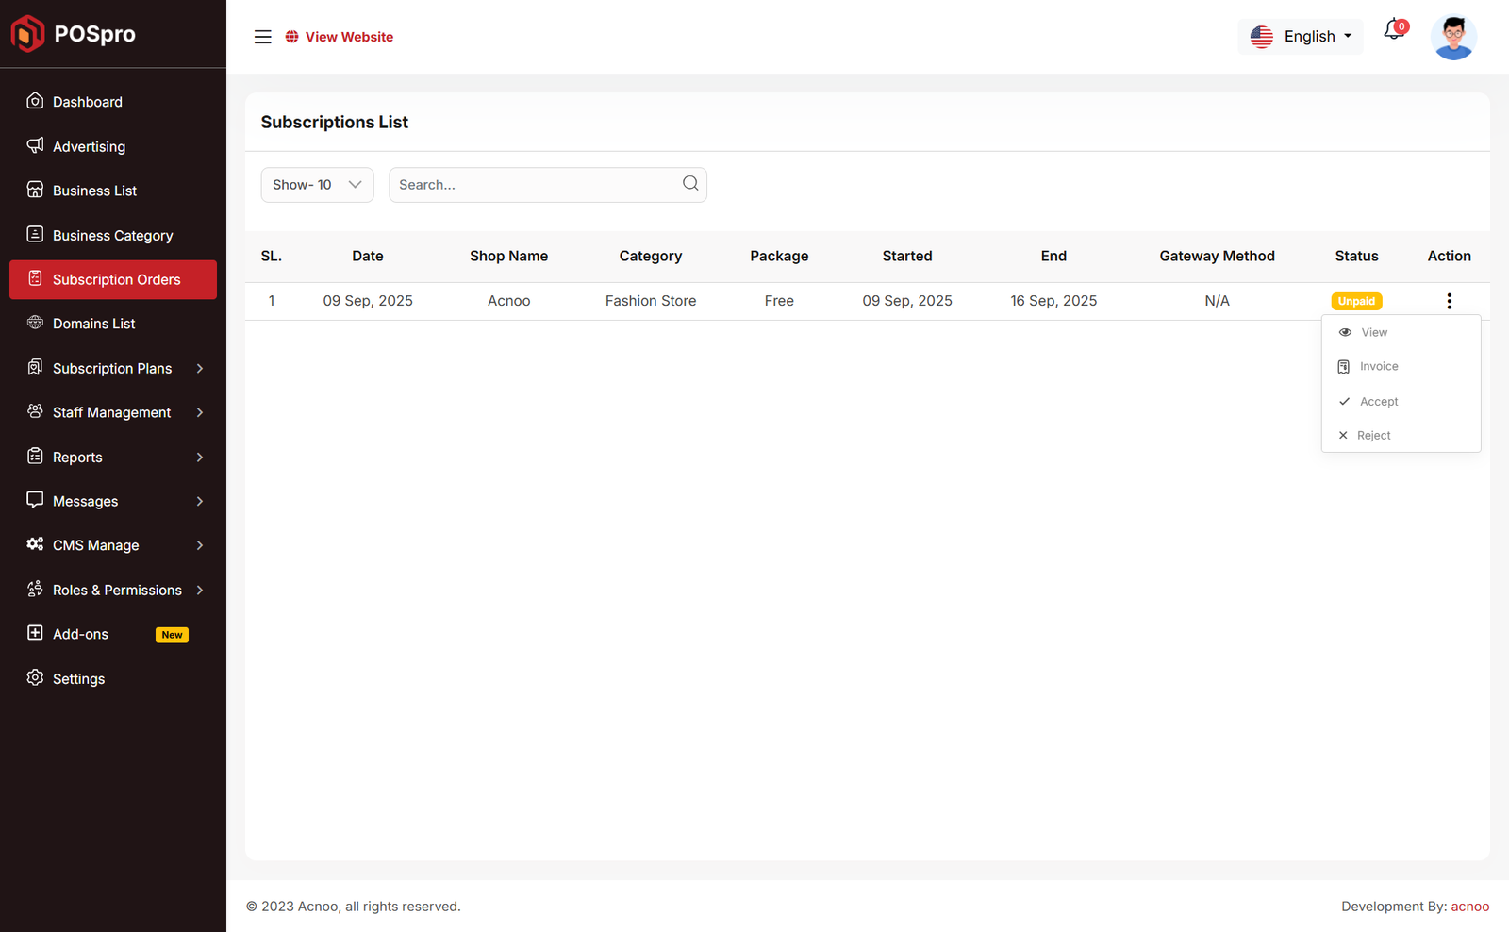This screenshot has width=1509, height=932.
Task: Expand Subscription Plans submenu
Action: pyautogui.click(x=112, y=368)
